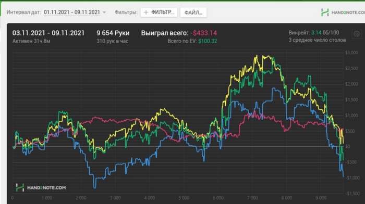Open the date interval dropdown arrow
This screenshot has height=204, width=365.
tap(104, 12)
